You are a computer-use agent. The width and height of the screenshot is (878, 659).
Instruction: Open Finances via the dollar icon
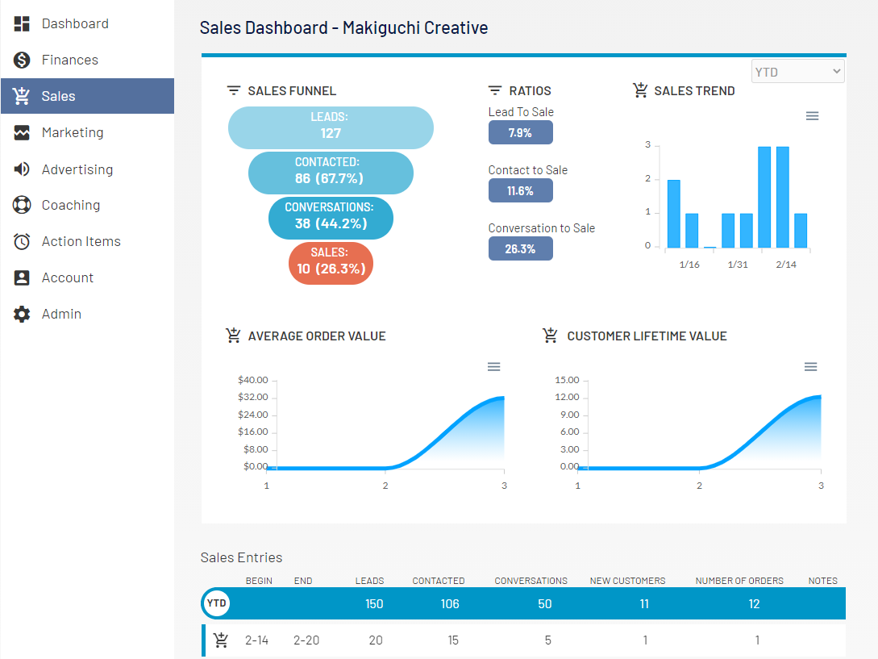[x=21, y=59]
